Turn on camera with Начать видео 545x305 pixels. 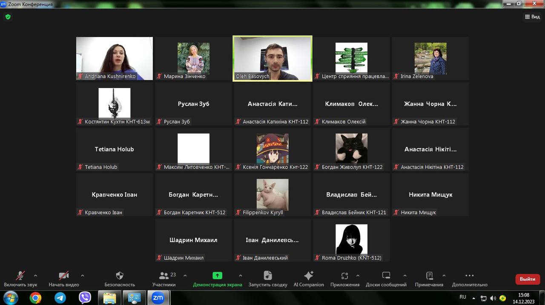click(63, 276)
